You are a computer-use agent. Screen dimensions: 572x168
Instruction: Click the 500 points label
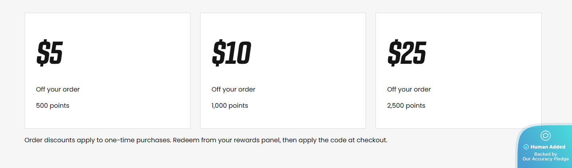[53, 106]
